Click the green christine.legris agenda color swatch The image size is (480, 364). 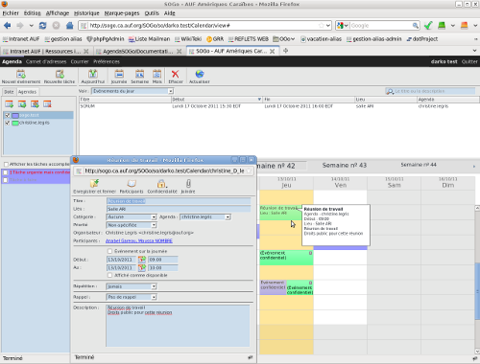point(15,123)
